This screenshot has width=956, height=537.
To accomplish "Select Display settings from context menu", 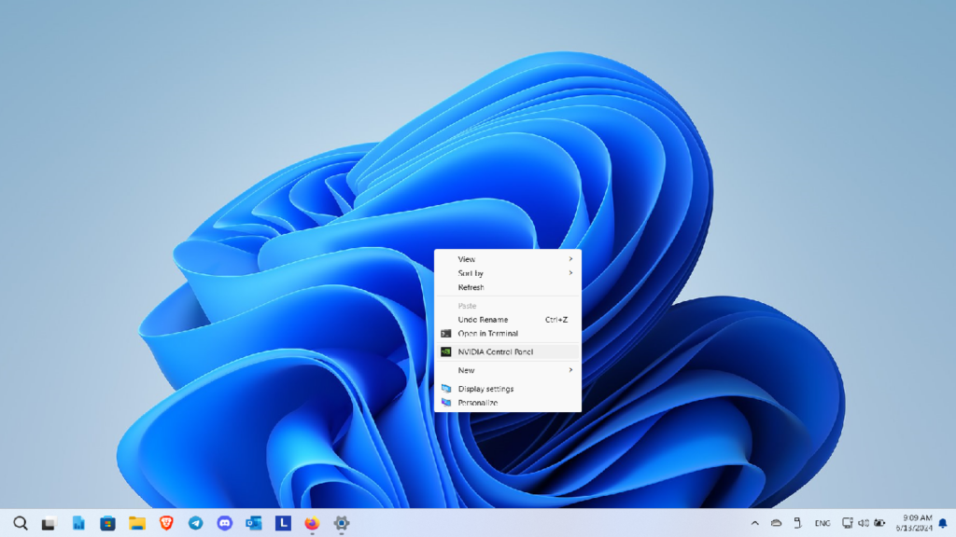I will click(507, 389).
